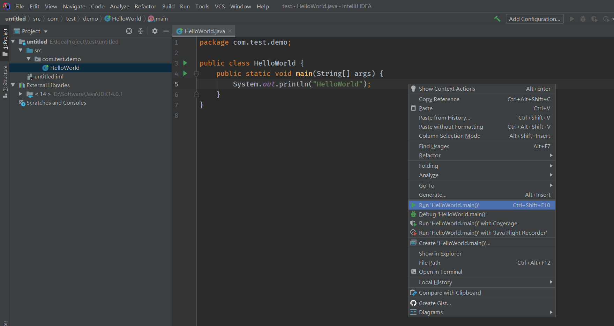Open Diagrams submenu in context menu
This screenshot has width=614, height=326.
[x=482, y=312]
